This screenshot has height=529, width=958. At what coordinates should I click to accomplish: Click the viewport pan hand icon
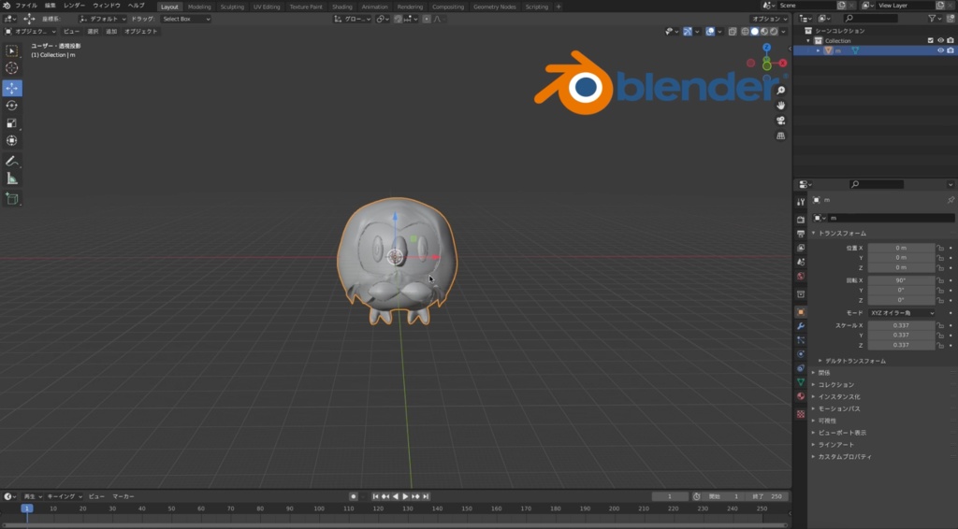(x=781, y=106)
